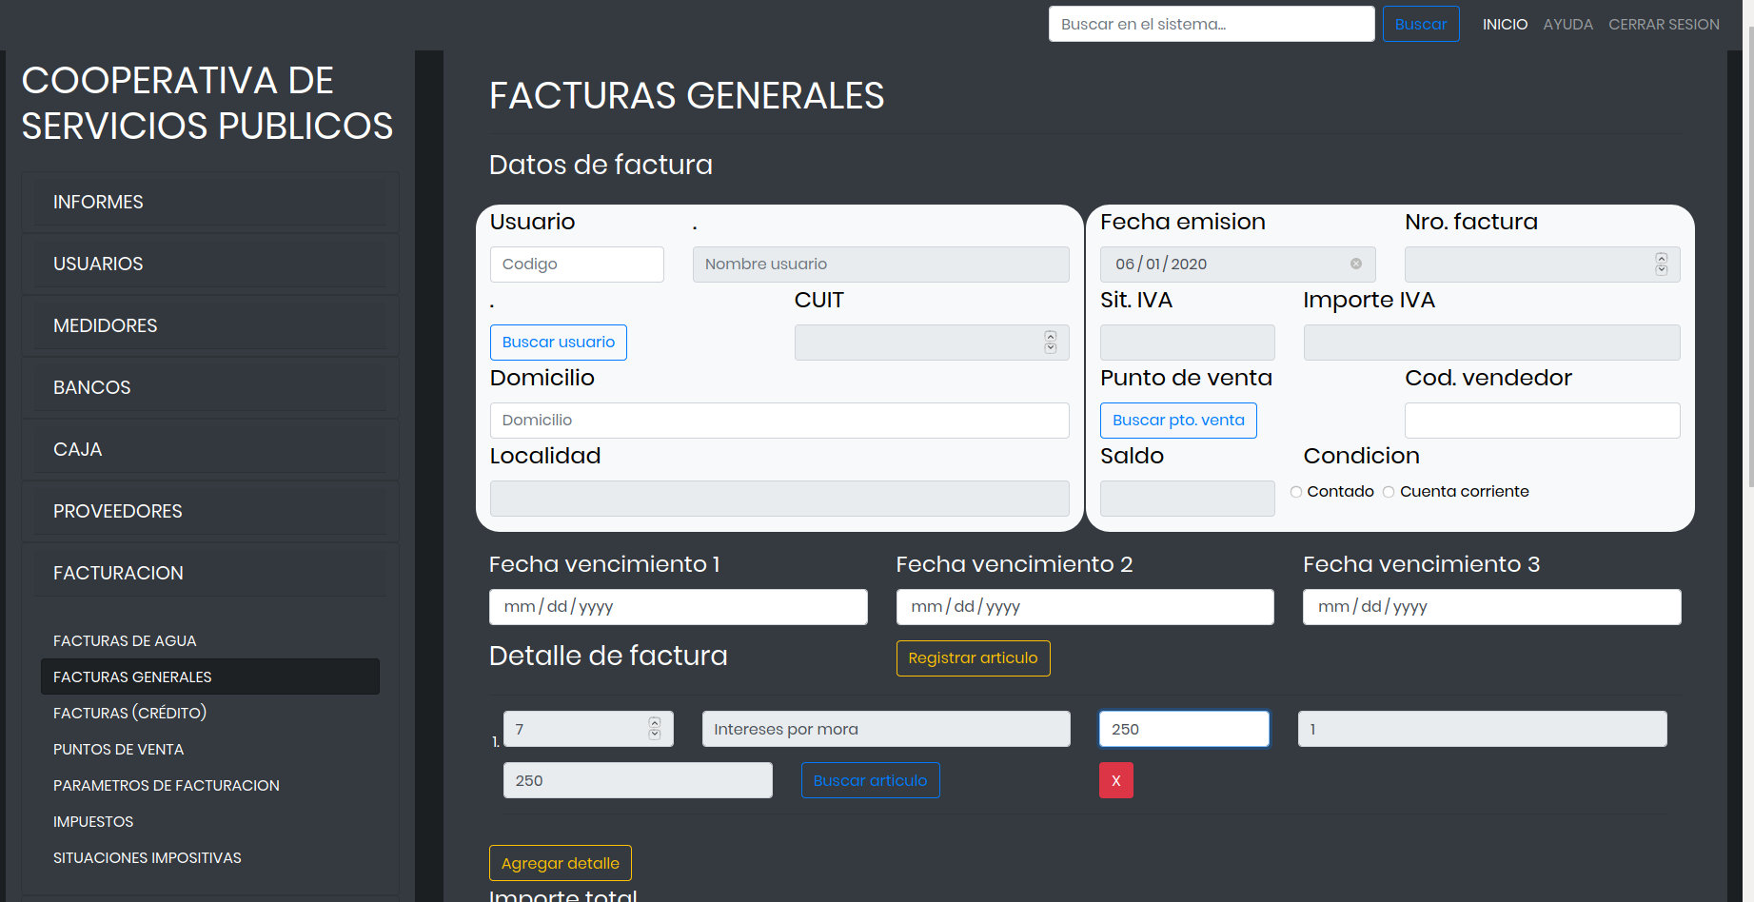The height and width of the screenshot is (902, 1754).
Task: Click the Buscar pto. venta button
Action: (1178, 421)
